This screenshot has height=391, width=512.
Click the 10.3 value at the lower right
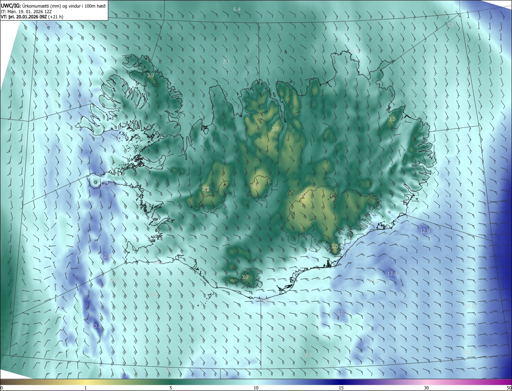pyautogui.click(x=468, y=352)
